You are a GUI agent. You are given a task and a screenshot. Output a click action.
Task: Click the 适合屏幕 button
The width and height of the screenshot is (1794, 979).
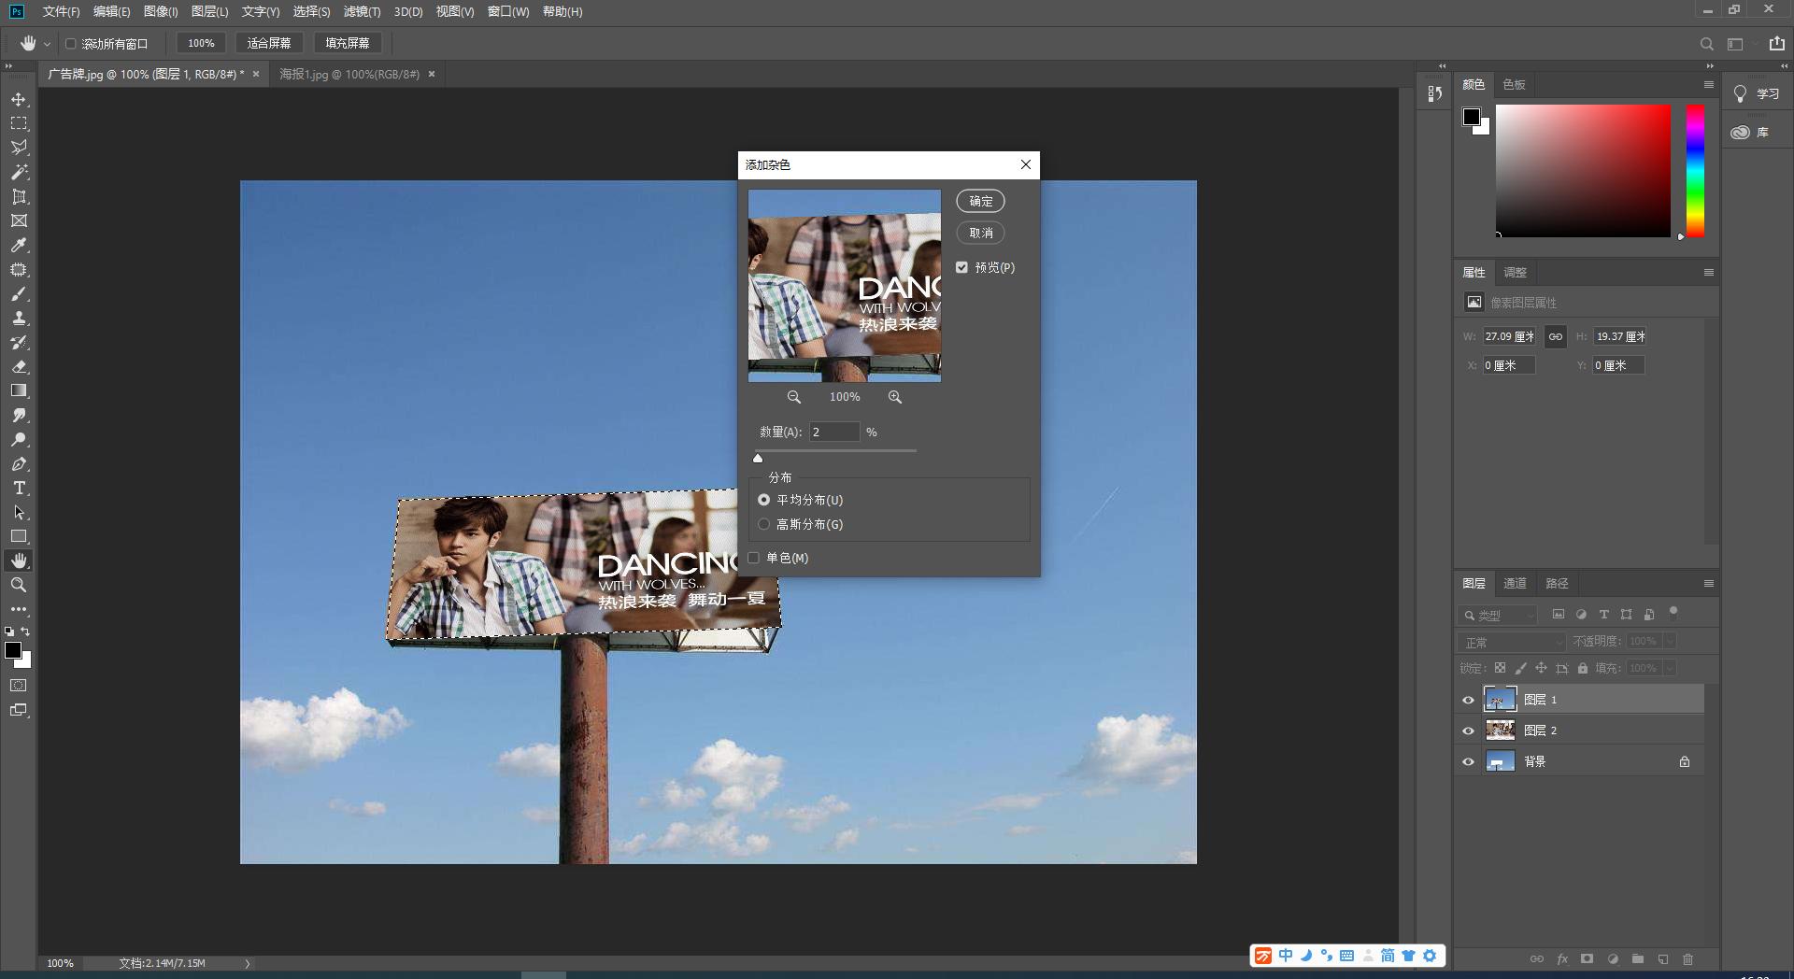click(x=269, y=42)
